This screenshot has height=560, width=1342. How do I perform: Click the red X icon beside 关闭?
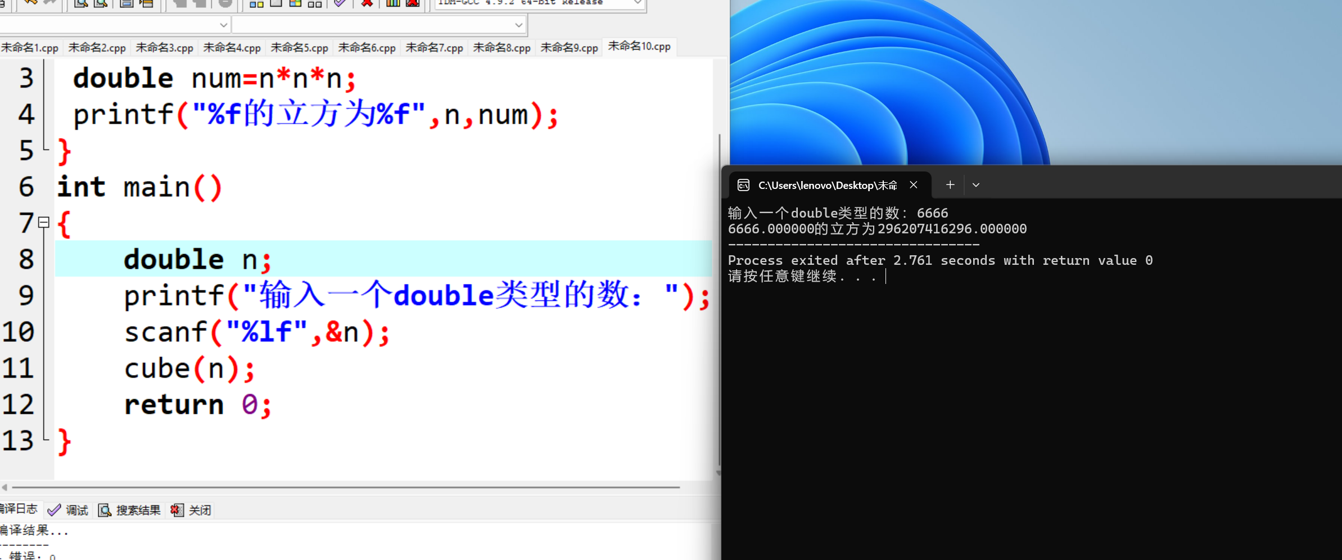[177, 510]
